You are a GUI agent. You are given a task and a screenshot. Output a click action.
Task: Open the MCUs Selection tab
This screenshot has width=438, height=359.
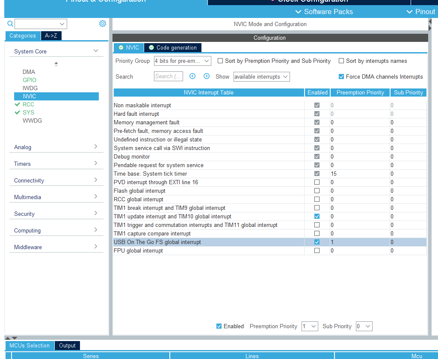(30, 346)
